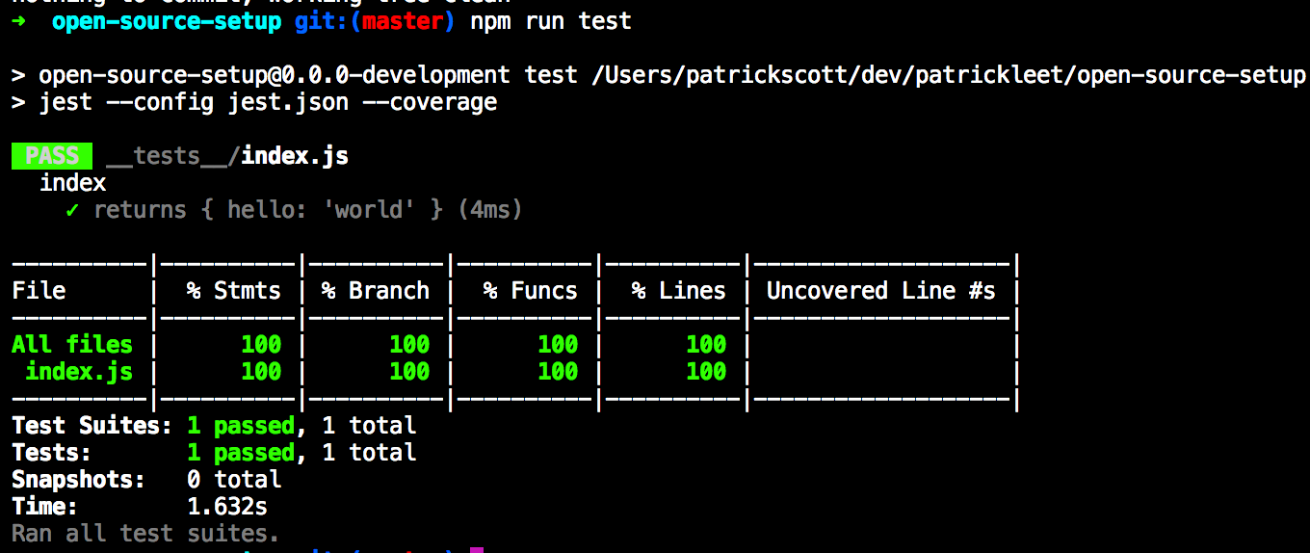This screenshot has height=553, width=1310.
Task: Click the % Stmts value for All files
Action: coord(261,345)
